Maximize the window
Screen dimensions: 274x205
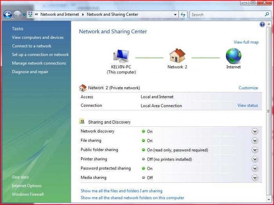[253, 2]
